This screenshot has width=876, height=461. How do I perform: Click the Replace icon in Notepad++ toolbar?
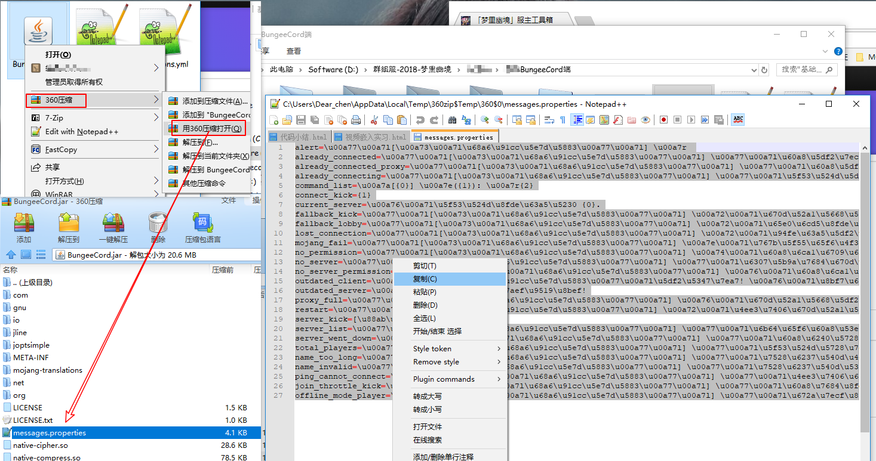(x=465, y=120)
